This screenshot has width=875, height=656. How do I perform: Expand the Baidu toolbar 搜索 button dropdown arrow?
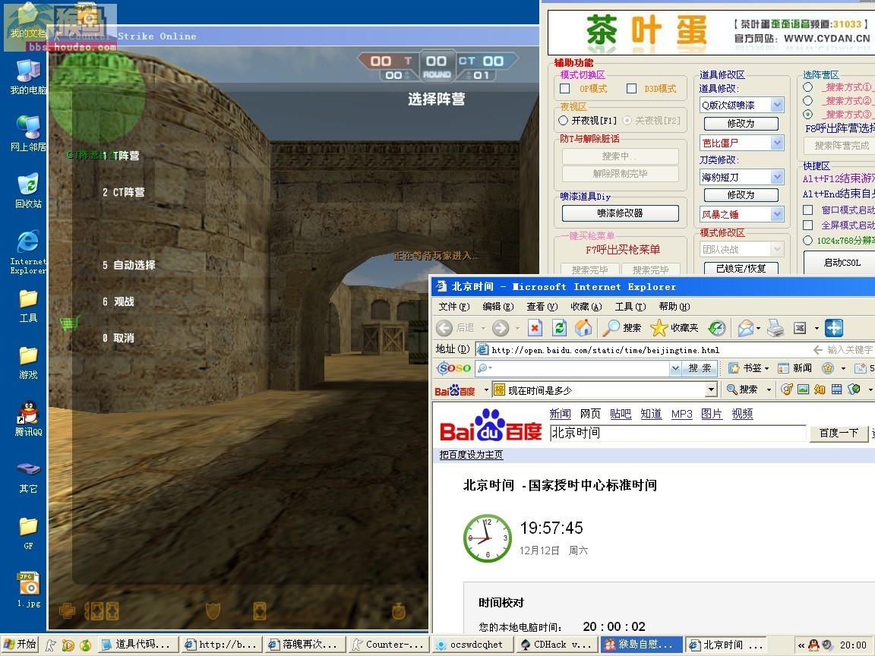point(769,390)
